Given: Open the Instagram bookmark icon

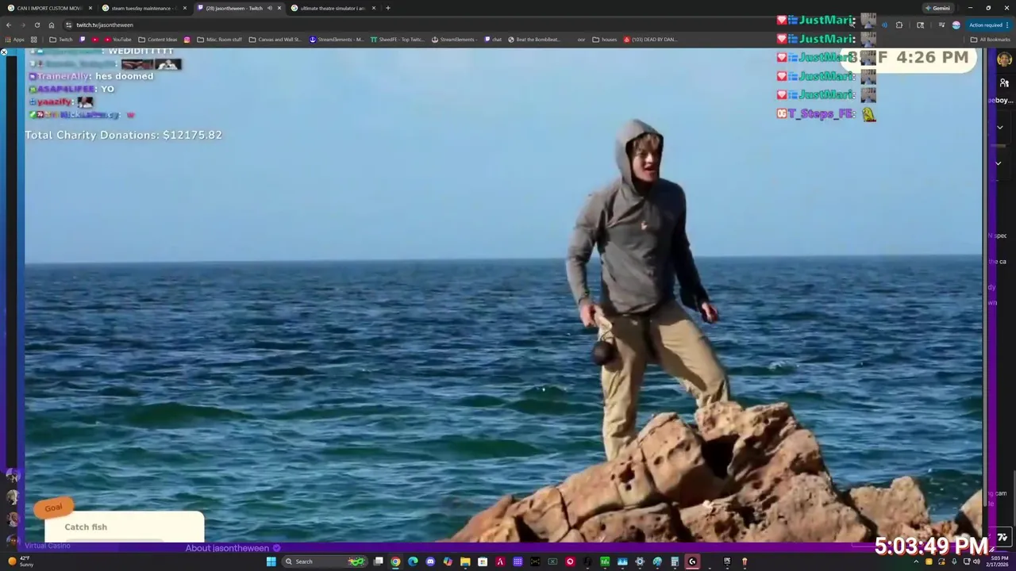Looking at the screenshot, I should (187, 40).
